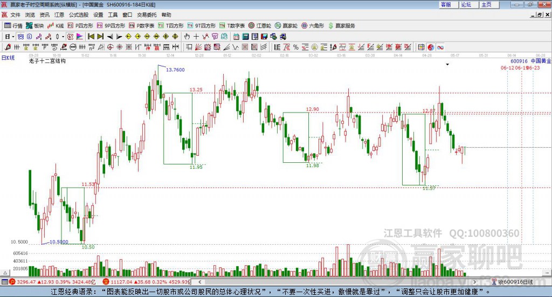The width and height of the screenshot is (552, 297).
Task: Open the 文件 menu
Action: 16,15
